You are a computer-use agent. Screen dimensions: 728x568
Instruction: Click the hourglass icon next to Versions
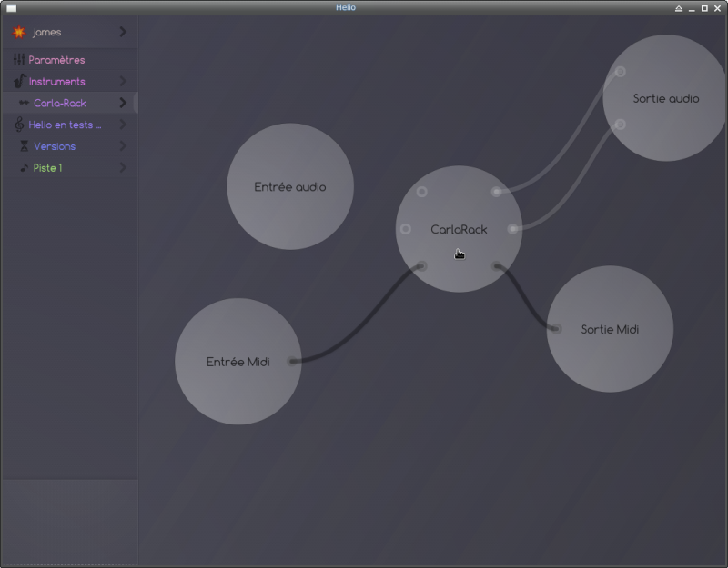pos(25,146)
